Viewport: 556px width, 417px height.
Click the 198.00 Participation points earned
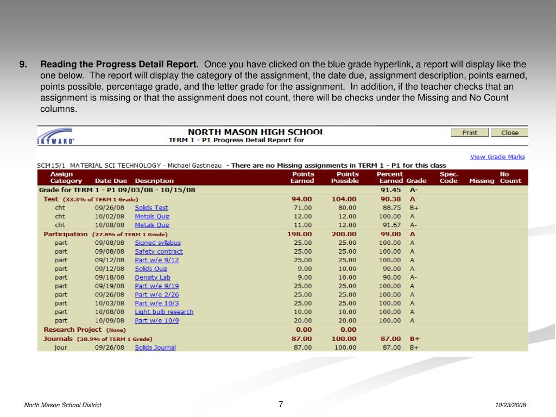pos(299,234)
